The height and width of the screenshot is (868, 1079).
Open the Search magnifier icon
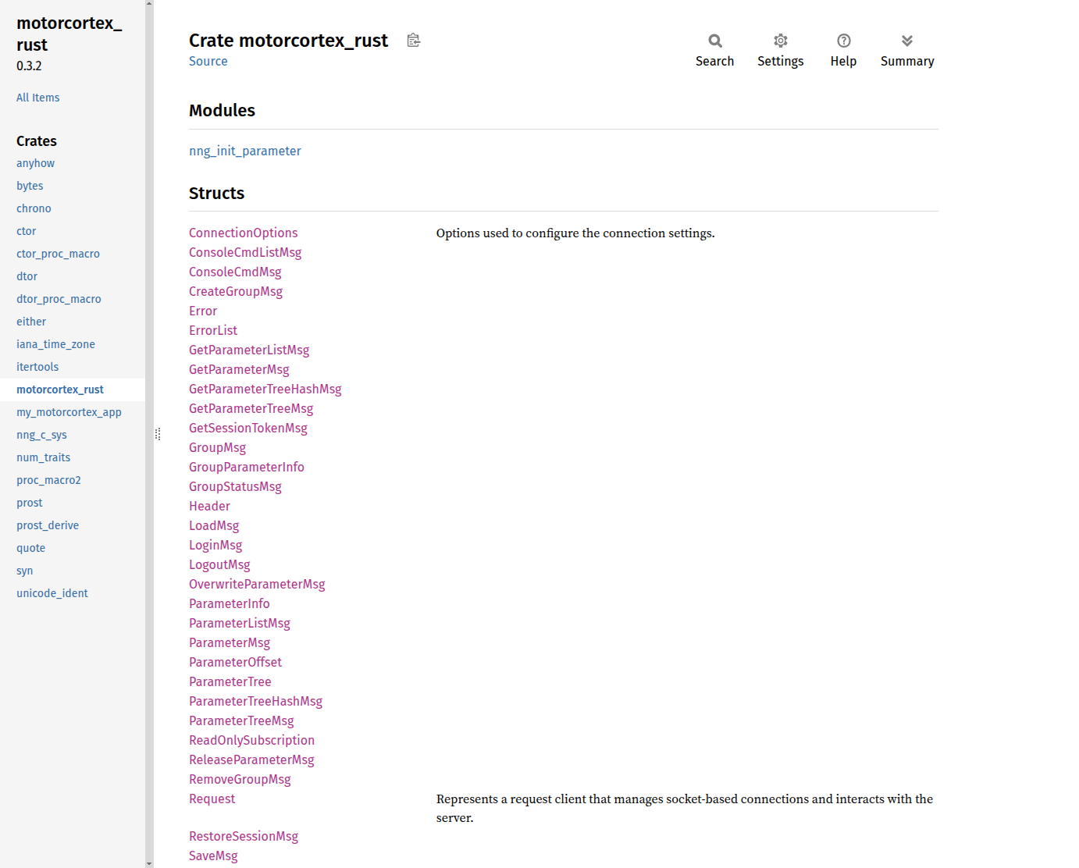pyautogui.click(x=714, y=41)
